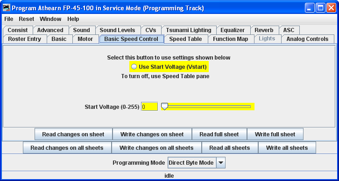This screenshot has height=181, width=339.
Task: Maximize the programmer window
Action: [x=320, y=8]
